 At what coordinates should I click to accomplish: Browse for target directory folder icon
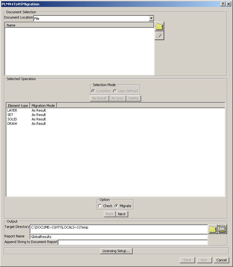click(212, 229)
